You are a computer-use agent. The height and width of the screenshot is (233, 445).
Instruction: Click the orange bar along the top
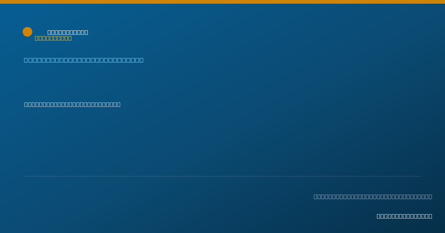coord(222,2)
